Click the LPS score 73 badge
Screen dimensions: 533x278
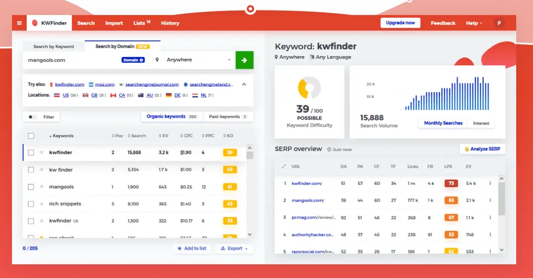(x=451, y=183)
